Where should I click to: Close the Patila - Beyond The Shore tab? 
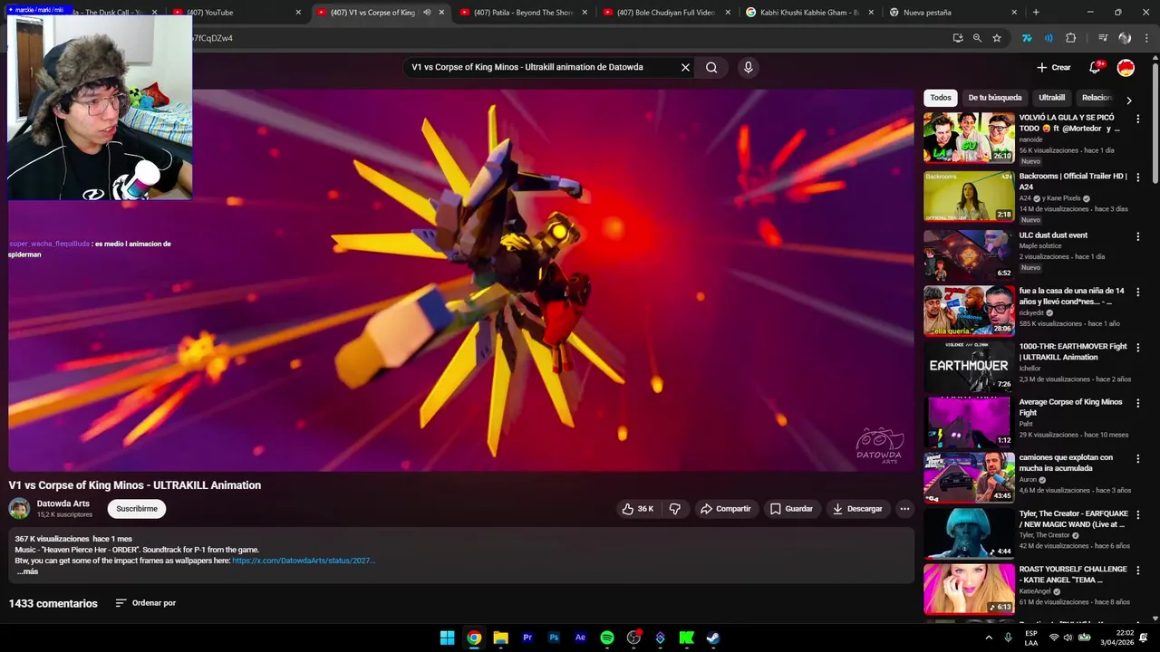tap(585, 13)
